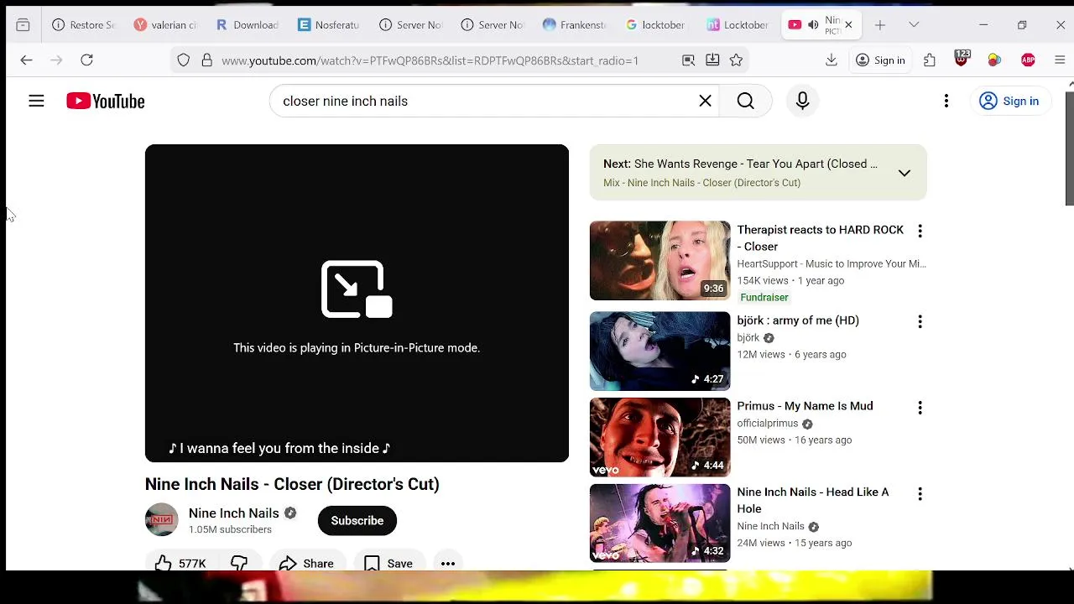Open the Fundraiser badge
This screenshot has height=604, width=1074.
764,297
